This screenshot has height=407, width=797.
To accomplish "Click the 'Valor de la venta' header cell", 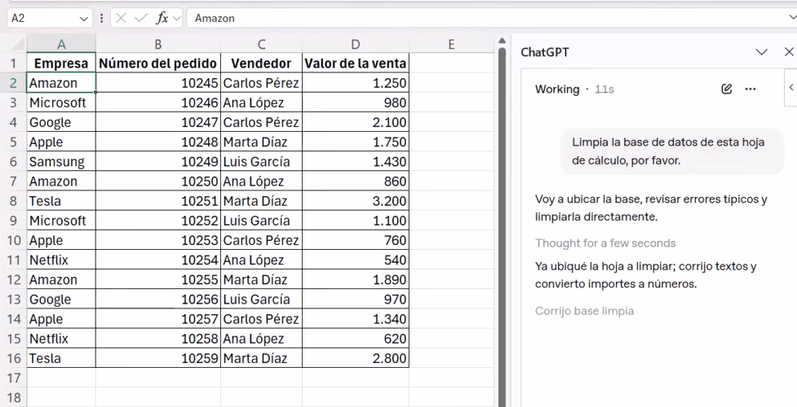I will coord(356,63).
